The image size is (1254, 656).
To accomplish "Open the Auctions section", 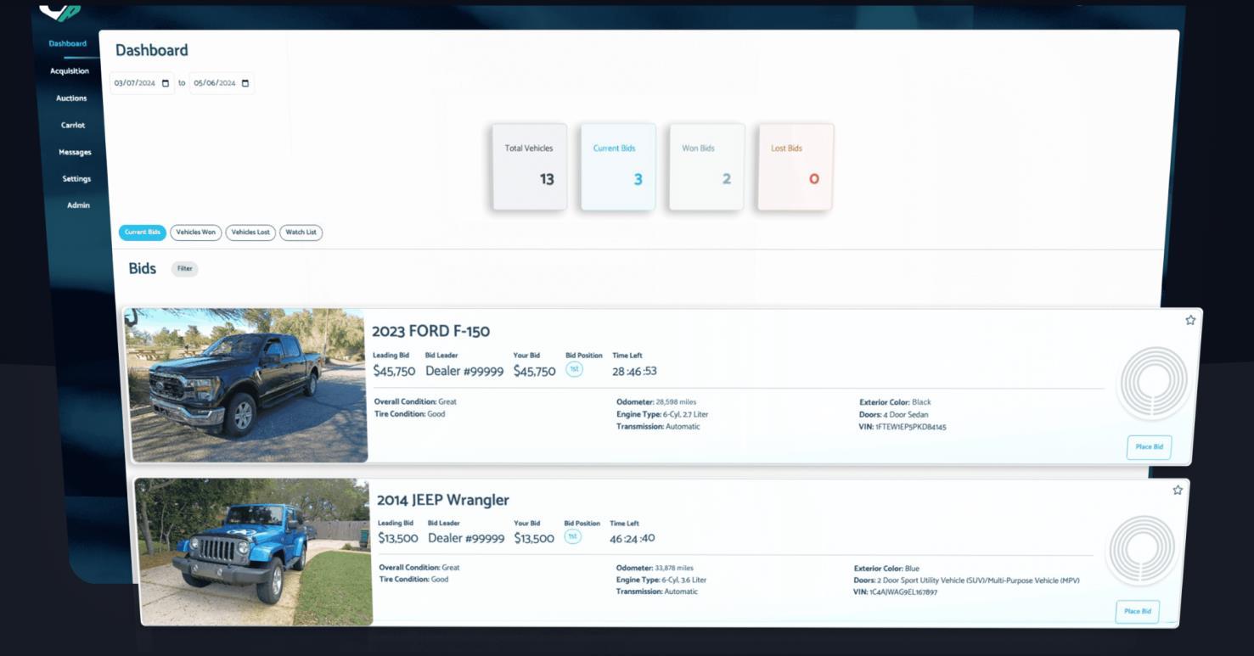I will (71, 98).
